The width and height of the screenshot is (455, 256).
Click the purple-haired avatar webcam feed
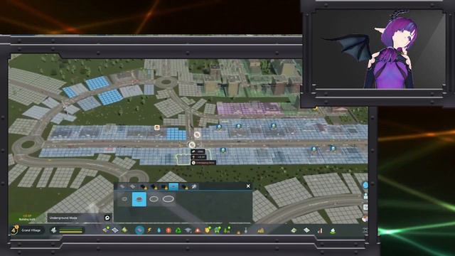pos(378,49)
